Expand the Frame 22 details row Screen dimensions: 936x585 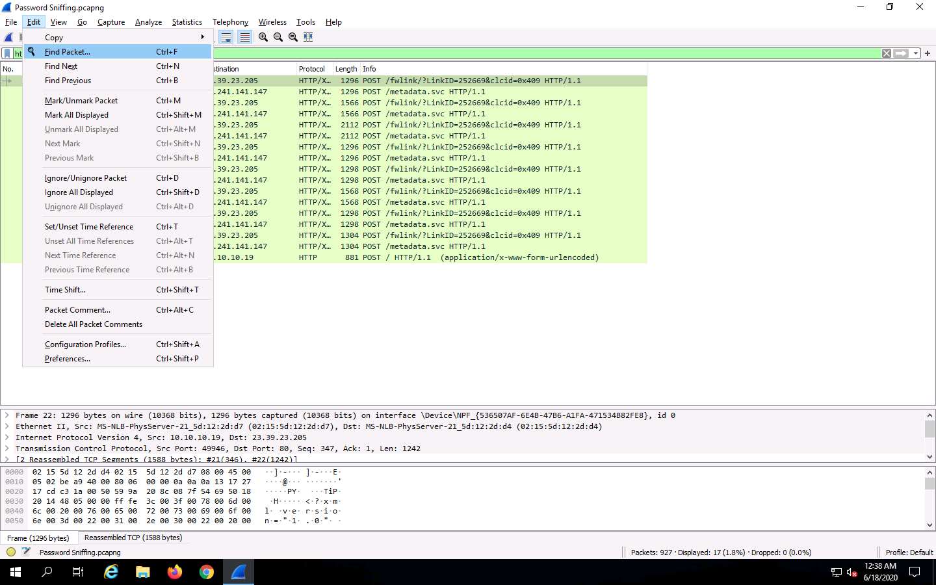click(x=7, y=415)
